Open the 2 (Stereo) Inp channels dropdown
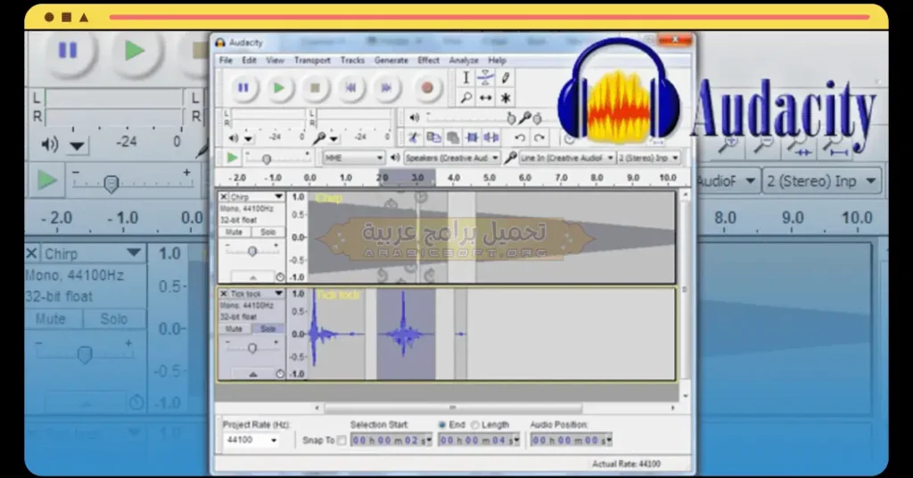This screenshot has height=478, width=913. [649, 158]
